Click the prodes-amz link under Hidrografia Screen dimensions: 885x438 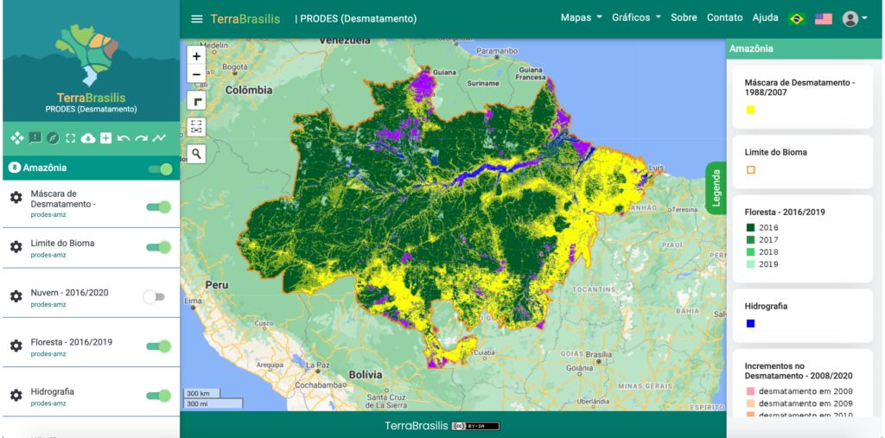(x=48, y=403)
